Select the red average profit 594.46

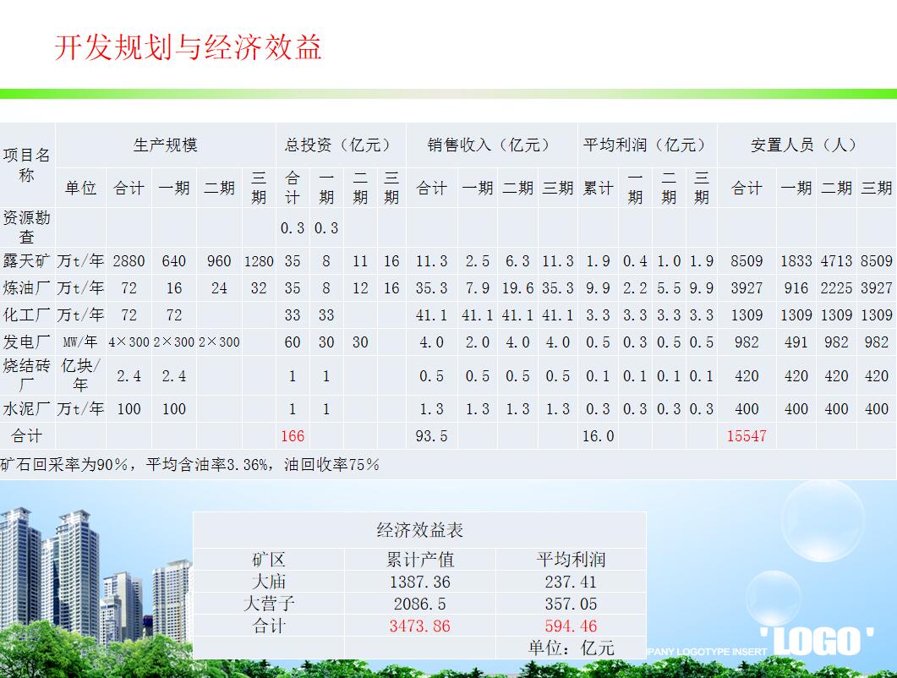point(571,626)
